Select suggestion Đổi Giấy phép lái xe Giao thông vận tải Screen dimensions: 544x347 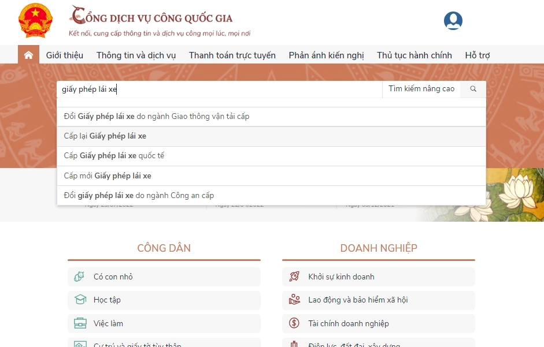click(271, 117)
